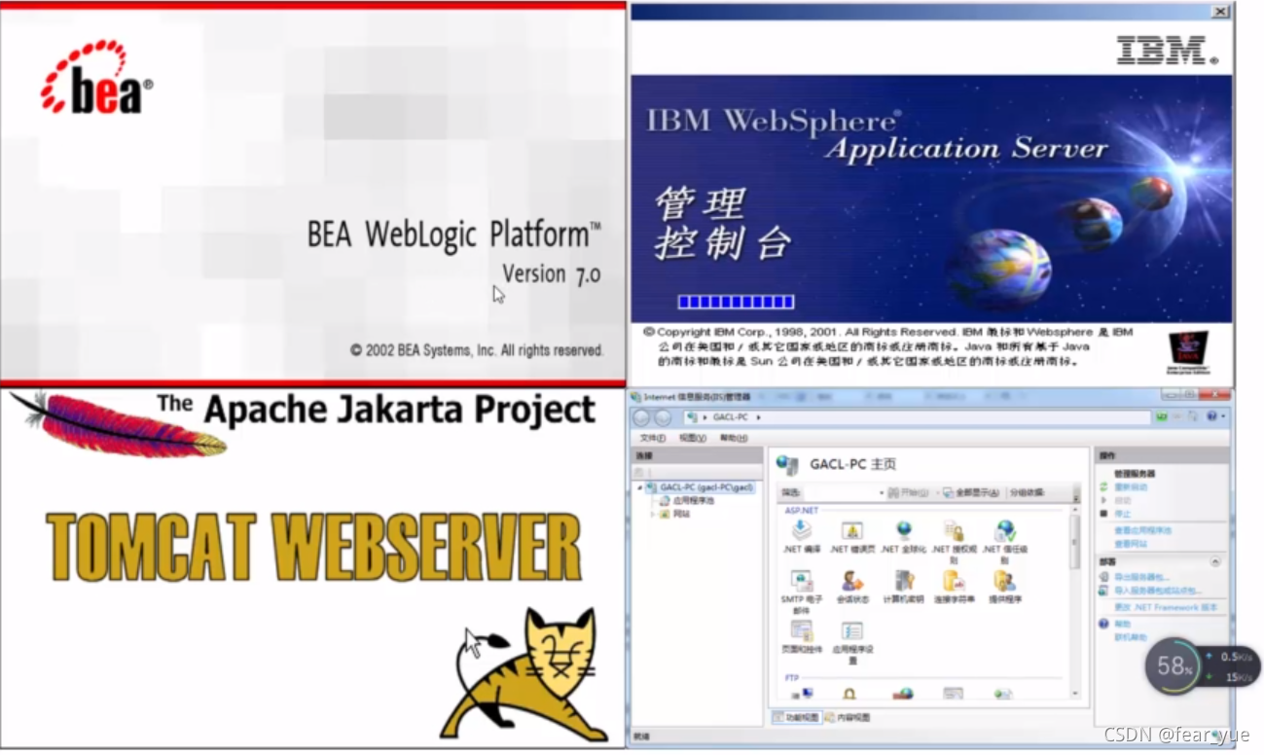
Task: Select the 提供程序 feature icon
Action: point(1004,581)
